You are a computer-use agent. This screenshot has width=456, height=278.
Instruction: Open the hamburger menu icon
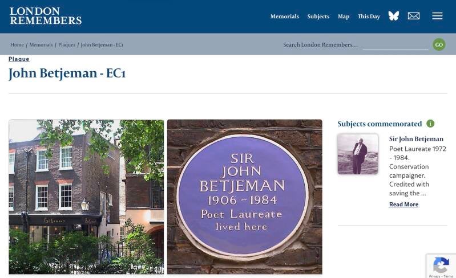(x=437, y=16)
